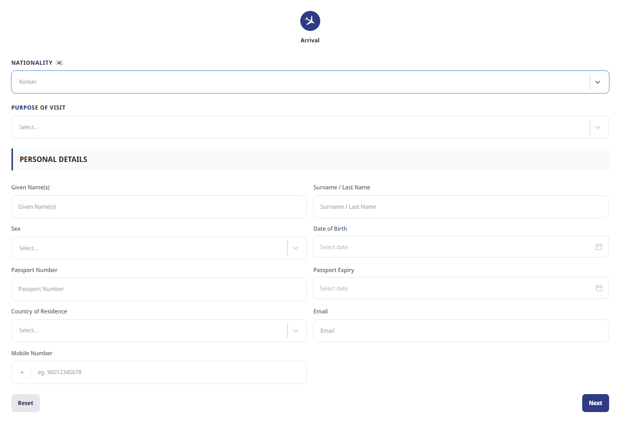The width and height of the screenshot is (632, 425).
Task: Click the Sex dropdown chevron arrow
Action: click(296, 248)
